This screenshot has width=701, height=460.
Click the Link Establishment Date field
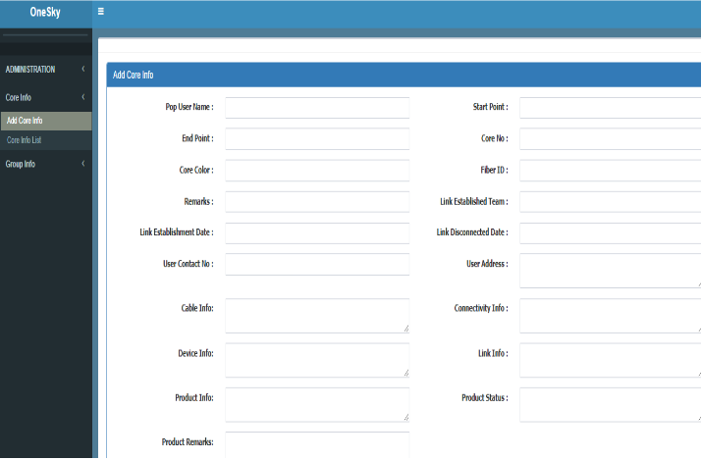click(316, 233)
